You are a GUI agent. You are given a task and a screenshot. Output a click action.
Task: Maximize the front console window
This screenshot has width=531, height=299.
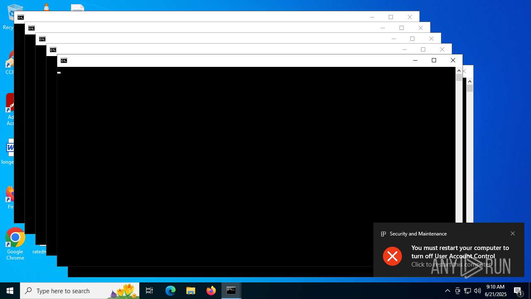pyautogui.click(x=434, y=61)
